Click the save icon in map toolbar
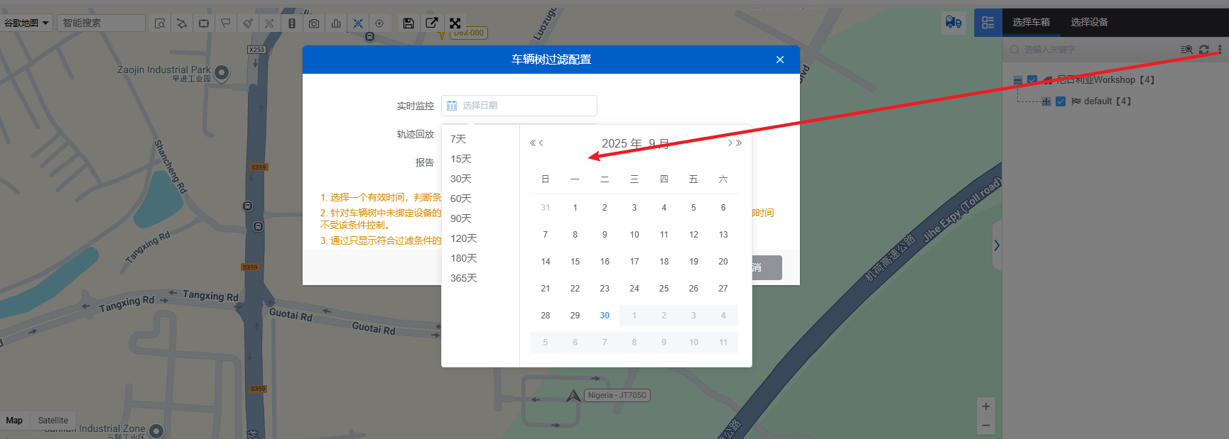The image size is (1229, 439). 408,23
